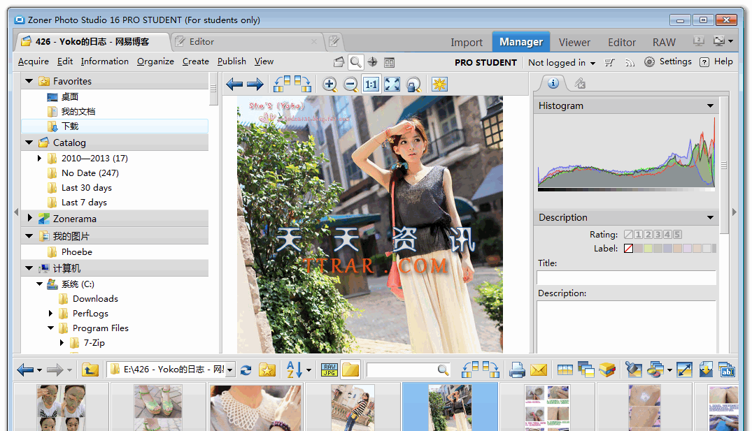Switch to Map mode compass icon
The height and width of the screenshot is (431, 752).
click(x=373, y=61)
